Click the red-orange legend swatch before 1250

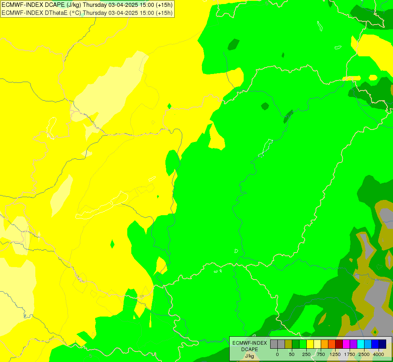click(x=332, y=344)
